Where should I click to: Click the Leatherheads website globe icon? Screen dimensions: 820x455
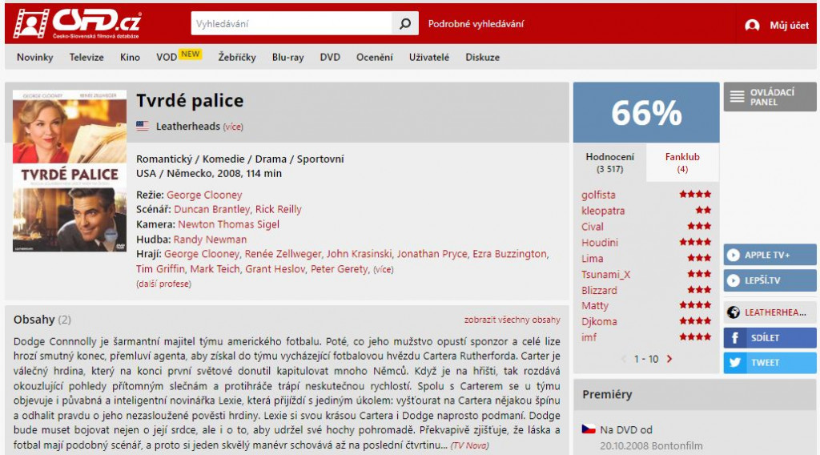(734, 312)
